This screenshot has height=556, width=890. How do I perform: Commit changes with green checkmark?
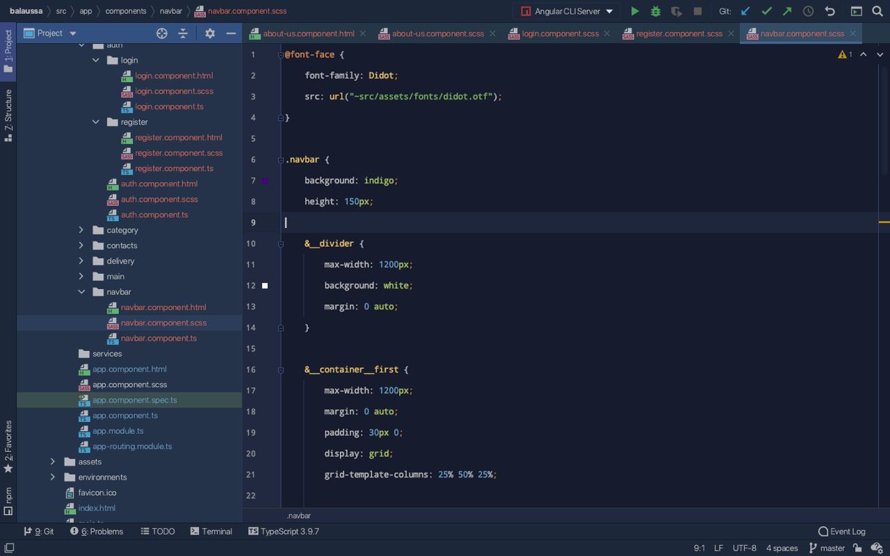point(766,11)
